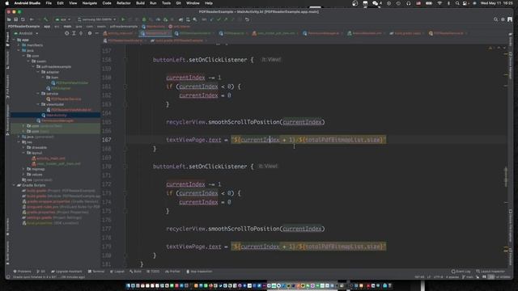Open the samsung device selector dropdown
The width and height of the screenshot is (518, 291).
[x=97, y=19]
